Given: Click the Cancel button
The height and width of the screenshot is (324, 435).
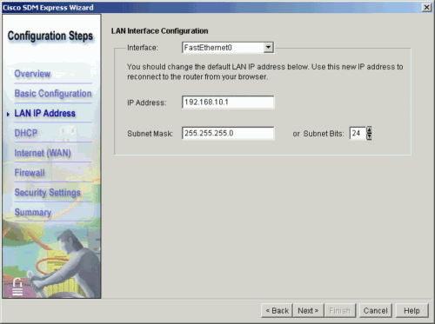Looking at the screenshot, I should point(375,311).
